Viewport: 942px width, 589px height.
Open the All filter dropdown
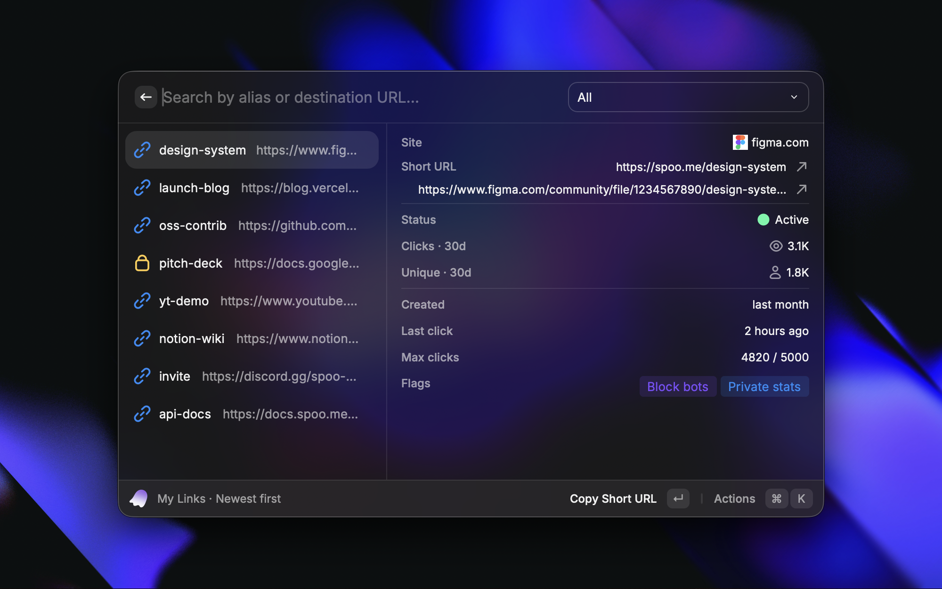(688, 97)
